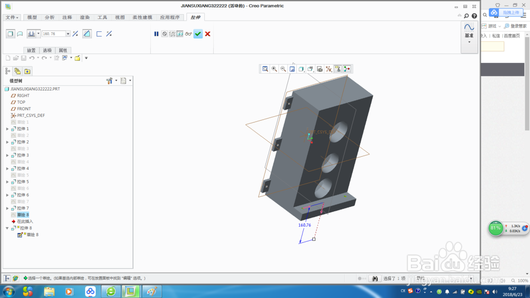Switch to the 注释 ribbon tab
The height and width of the screenshot is (298, 530).
67,17
